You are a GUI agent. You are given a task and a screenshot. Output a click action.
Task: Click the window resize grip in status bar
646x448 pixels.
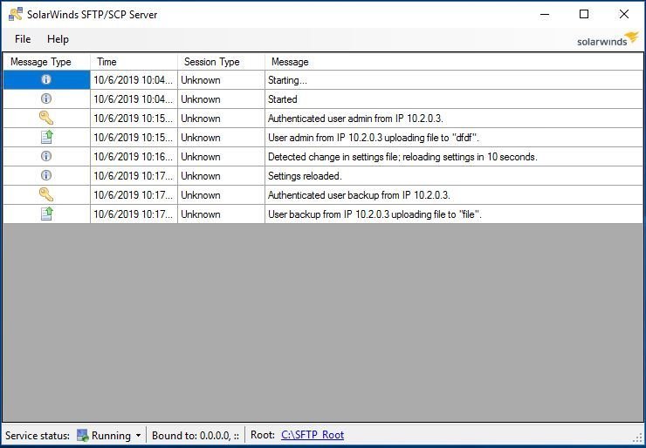pyautogui.click(x=637, y=439)
